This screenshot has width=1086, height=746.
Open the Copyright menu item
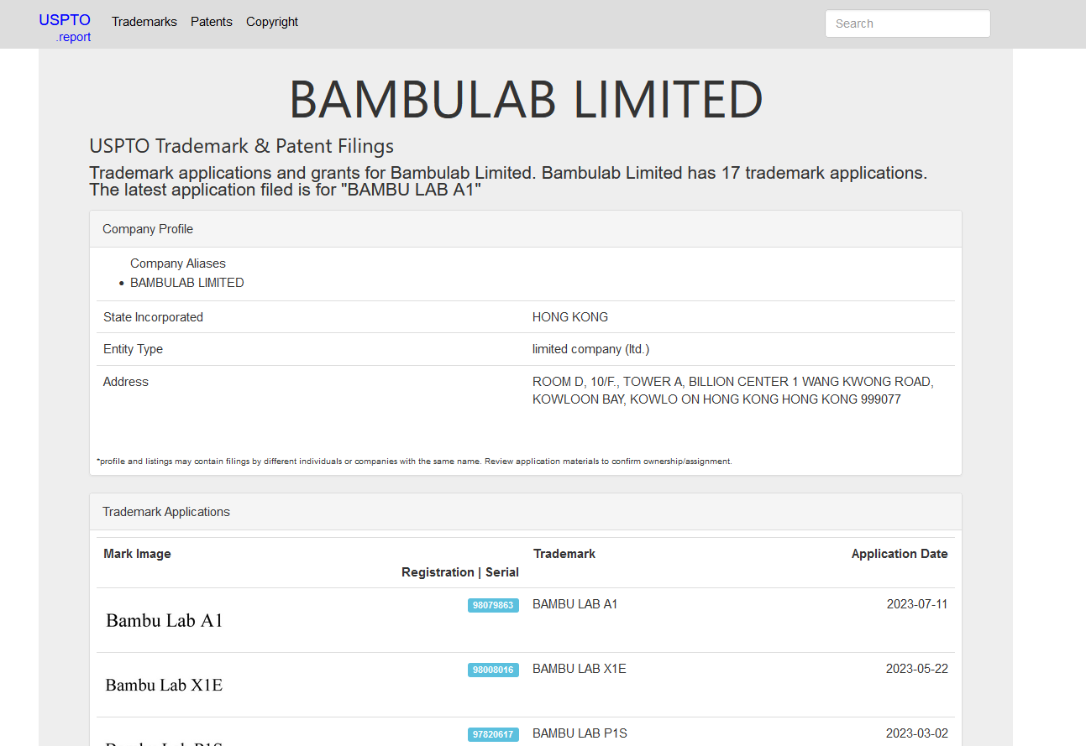pos(272,22)
